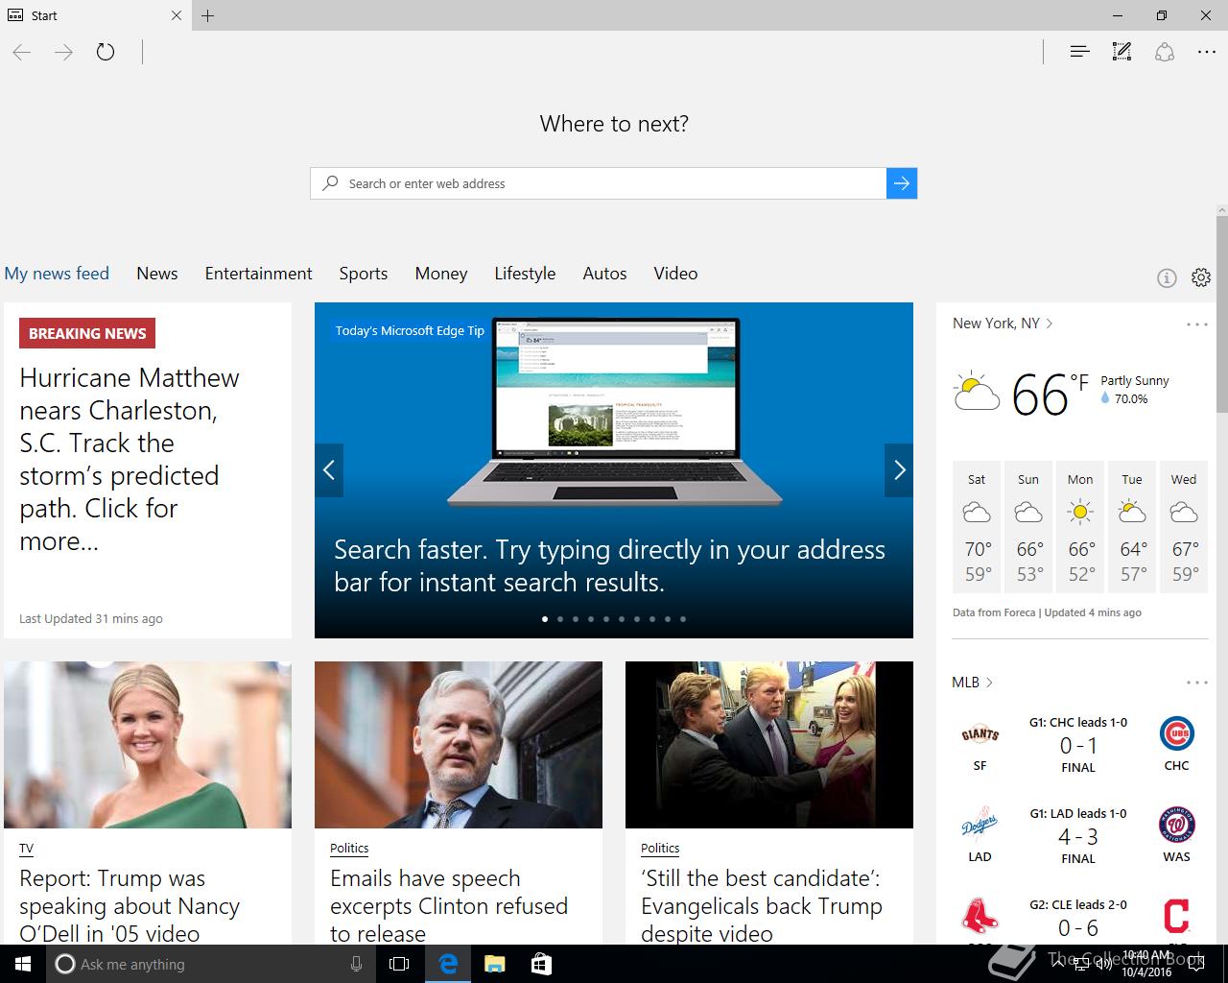The image size is (1228, 983).
Task: Click the Cortana microphone icon
Action: [x=356, y=964]
